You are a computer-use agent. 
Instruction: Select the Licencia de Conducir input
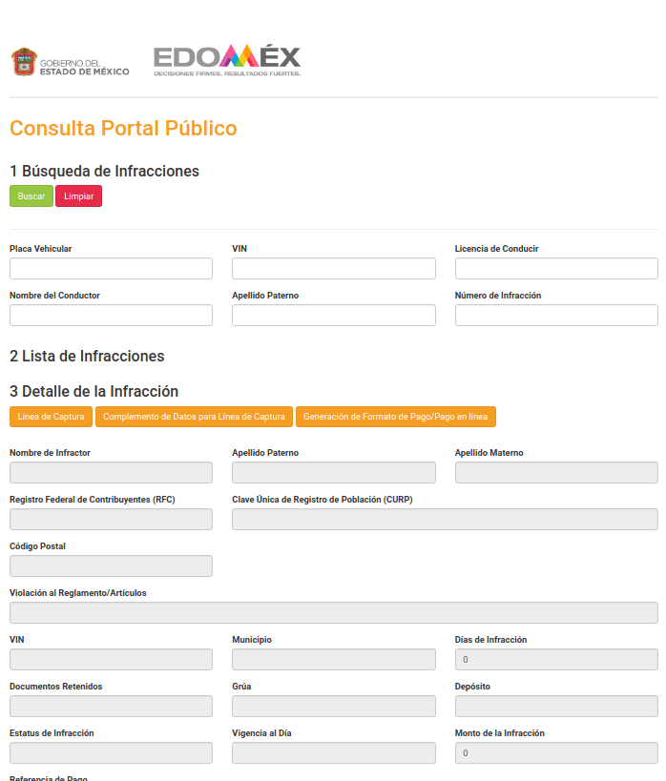[x=556, y=269]
